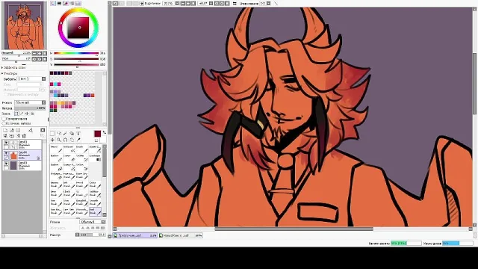Enable the clipping group checkbox
This screenshot has width=478, height=269.
tap(4, 119)
